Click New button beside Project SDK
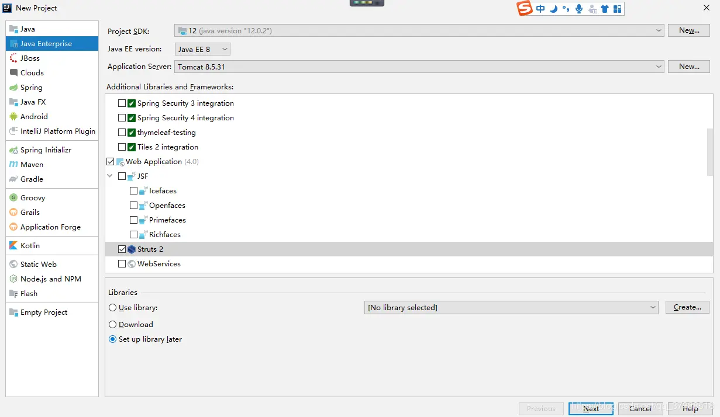This screenshot has height=417, width=720. [689, 30]
